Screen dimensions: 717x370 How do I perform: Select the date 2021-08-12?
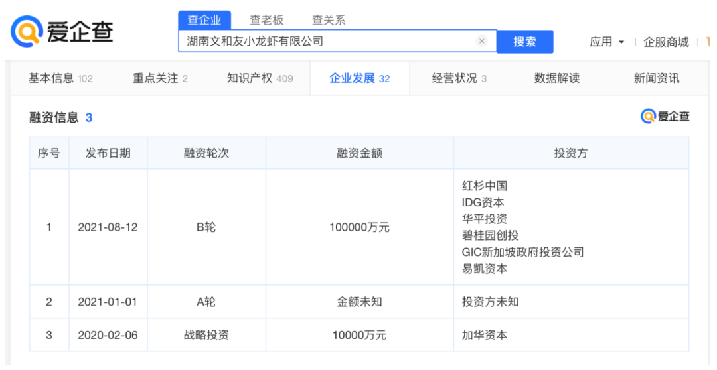point(108,227)
